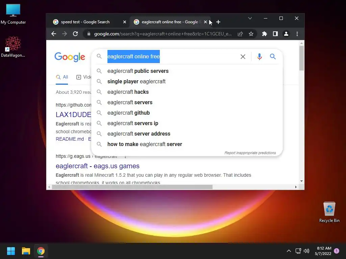Open eaglercraft - eags.us games result
The height and width of the screenshot is (259, 346).
coord(98,166)
